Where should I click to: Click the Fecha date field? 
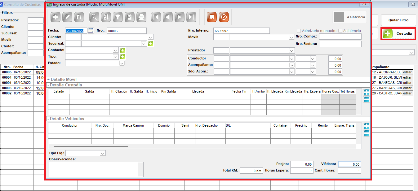[76, 31]
